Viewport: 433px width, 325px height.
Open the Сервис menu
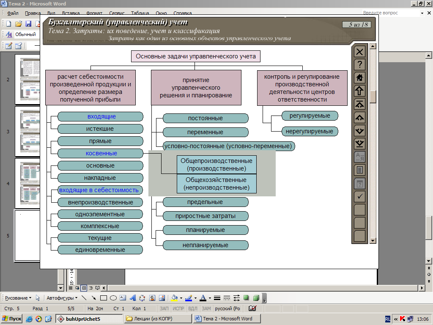pyautogui.click(x=117, y=13)
